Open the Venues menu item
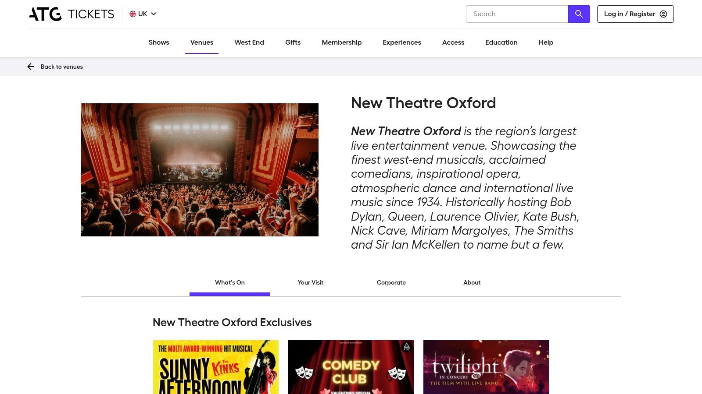The height and width of the screenshot is (394, 702). 201,42
